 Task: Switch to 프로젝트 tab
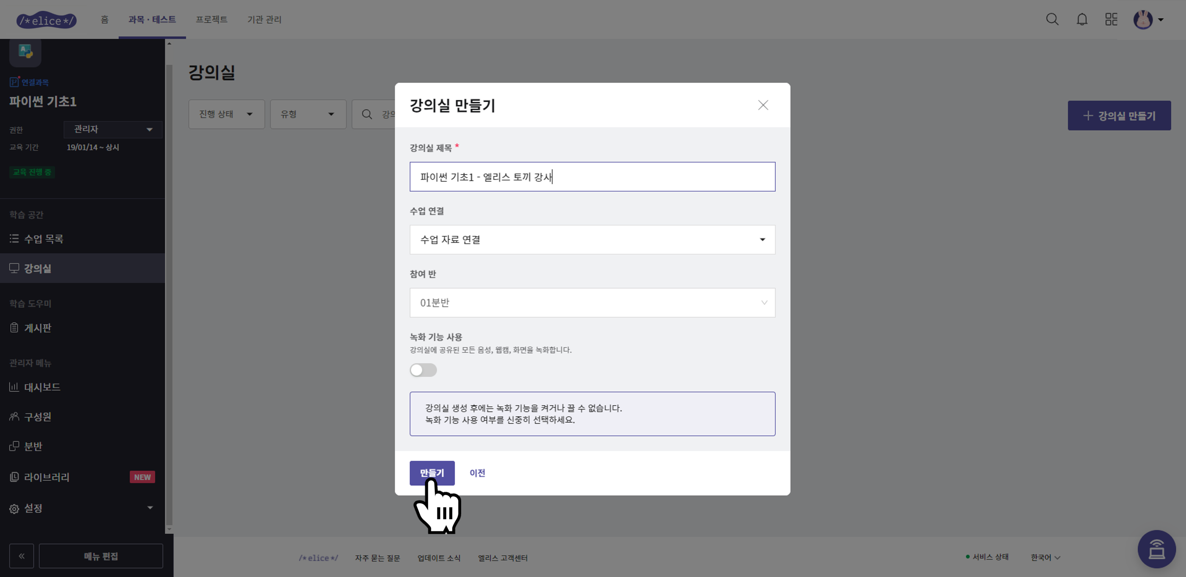[x=211, y=19]
